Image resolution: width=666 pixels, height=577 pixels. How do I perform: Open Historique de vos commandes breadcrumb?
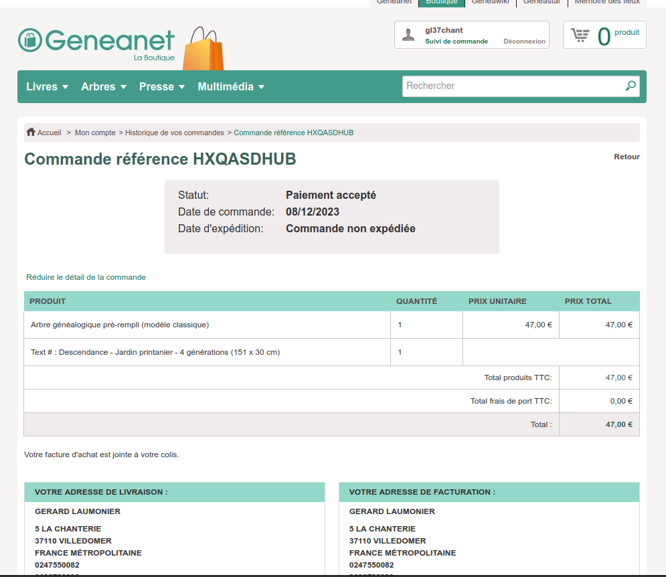pos(174,133)
